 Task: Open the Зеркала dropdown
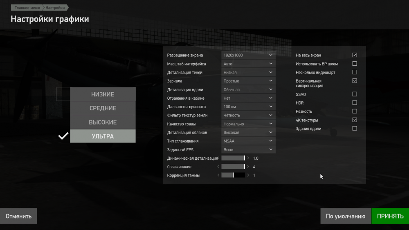[248, 81]
